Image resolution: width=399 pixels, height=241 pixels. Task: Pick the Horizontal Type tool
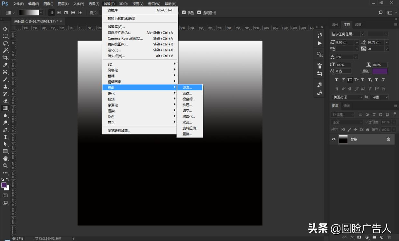(x=5, y=137)
